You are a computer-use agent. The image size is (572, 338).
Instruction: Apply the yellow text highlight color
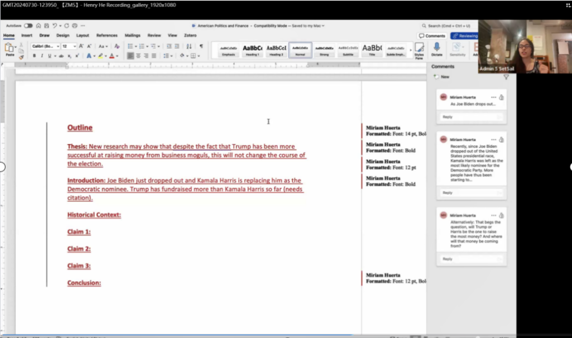point(100,56)
